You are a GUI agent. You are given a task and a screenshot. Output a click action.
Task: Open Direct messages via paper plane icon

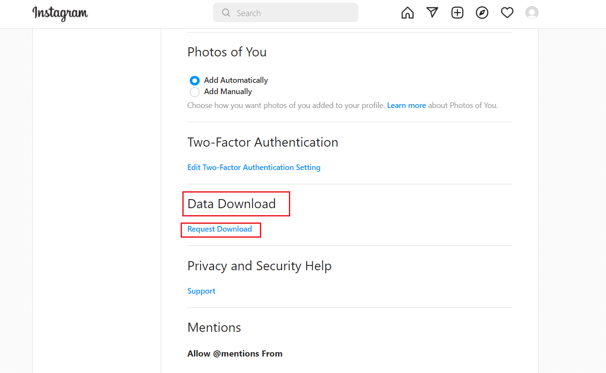point(432,13)
